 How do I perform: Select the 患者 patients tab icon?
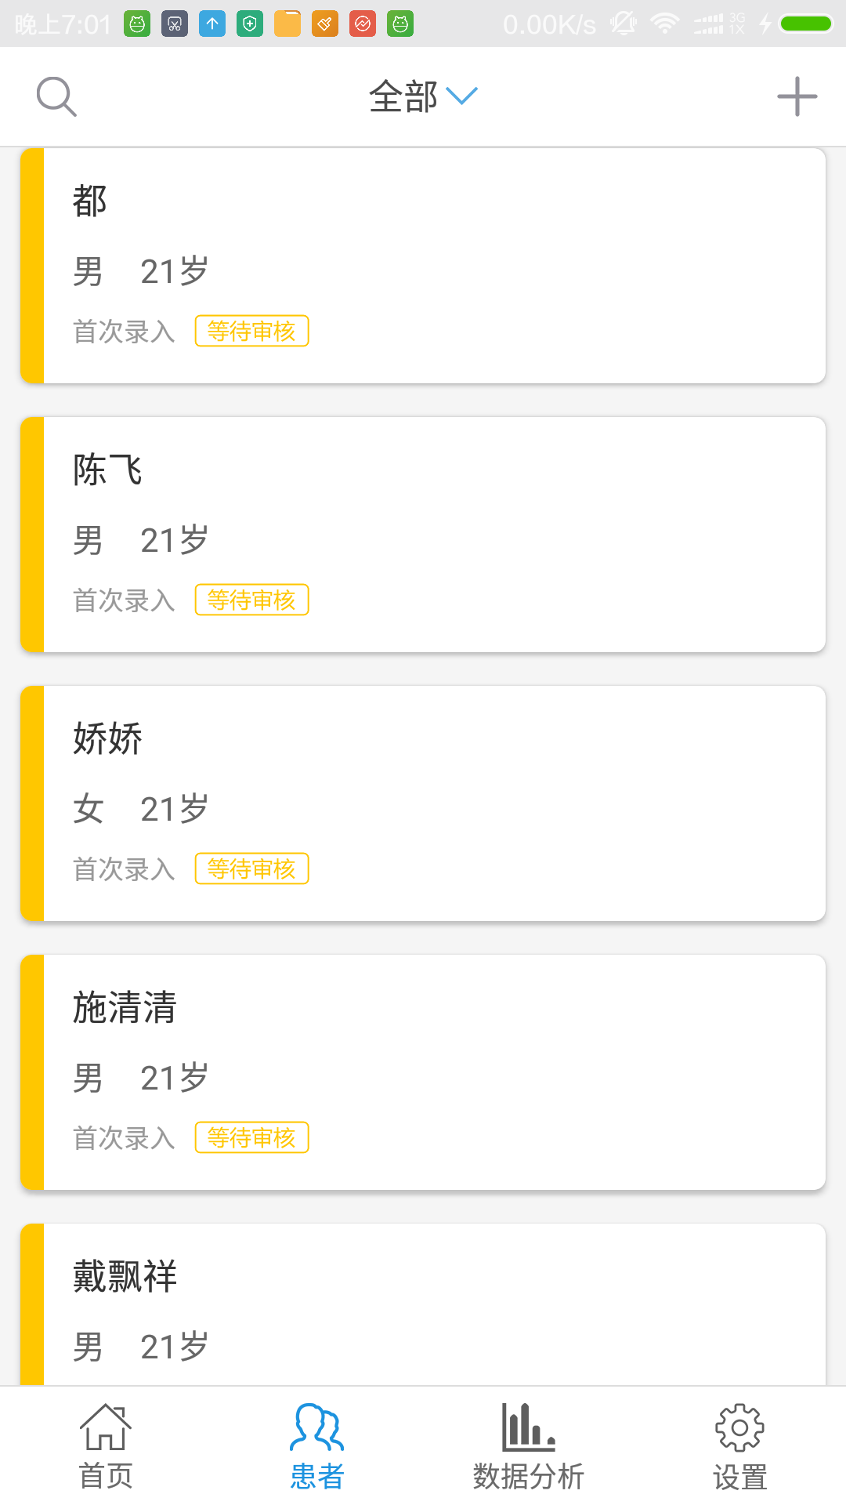[317, 1427]
